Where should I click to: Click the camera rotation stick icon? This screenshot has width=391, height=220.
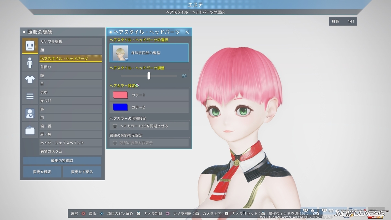[x=197, y=213]
